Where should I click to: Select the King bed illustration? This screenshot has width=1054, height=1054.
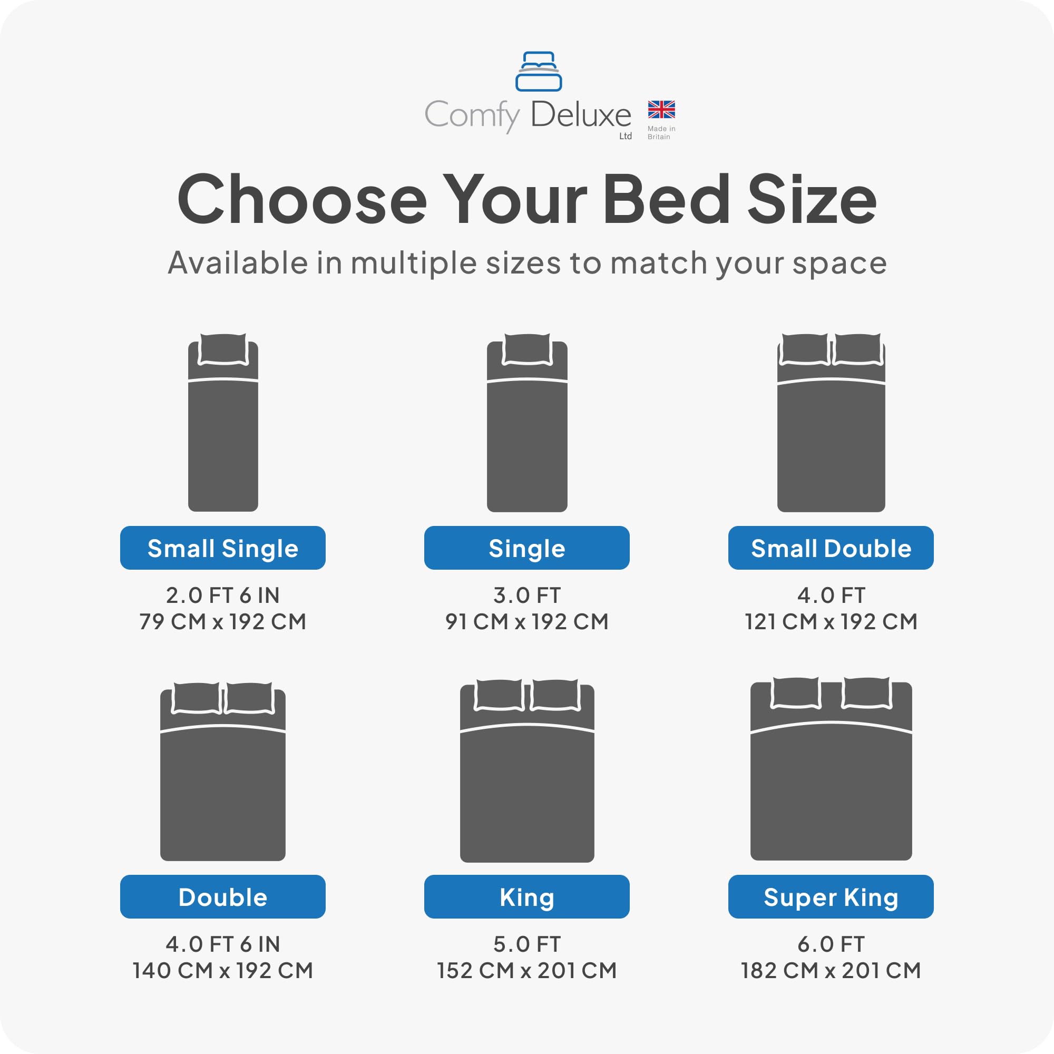527,770
